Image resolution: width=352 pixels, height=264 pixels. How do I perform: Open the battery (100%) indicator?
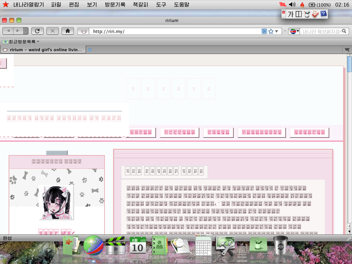tap(319, 5)
